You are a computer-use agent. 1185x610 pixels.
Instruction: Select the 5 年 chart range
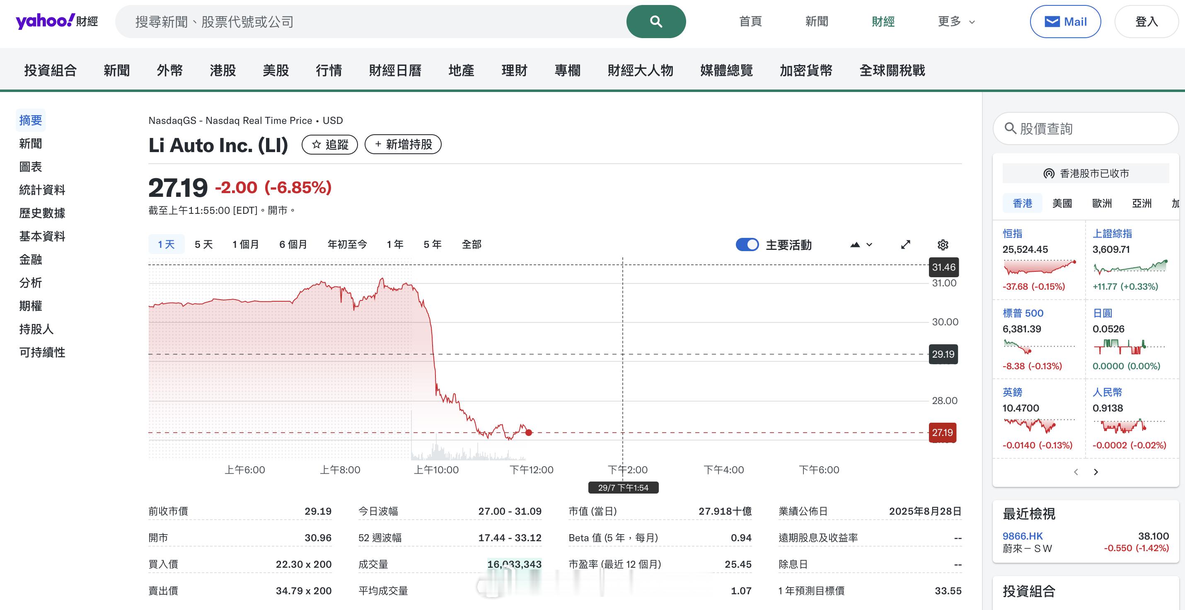pos(433,244)
